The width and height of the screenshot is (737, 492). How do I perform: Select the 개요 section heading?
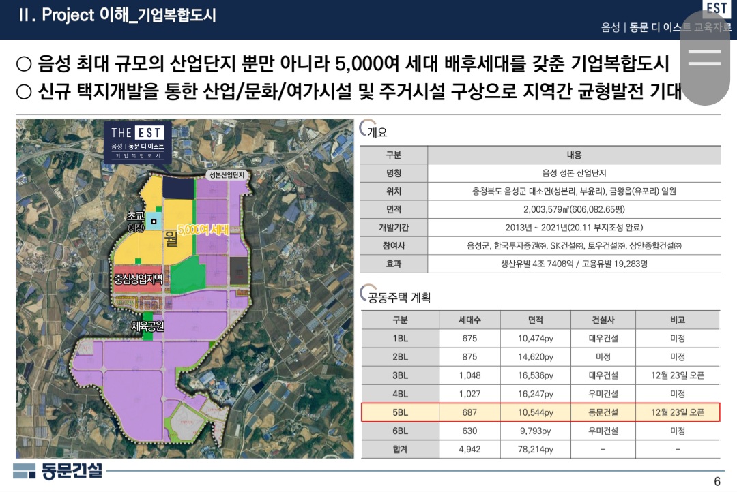pyautogui.click(x=377, y=132)
